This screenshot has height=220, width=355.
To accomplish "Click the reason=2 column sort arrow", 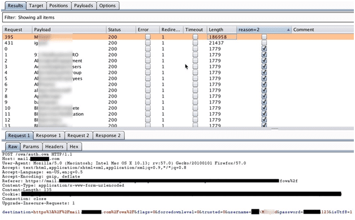I will click(x=288, y=30).
